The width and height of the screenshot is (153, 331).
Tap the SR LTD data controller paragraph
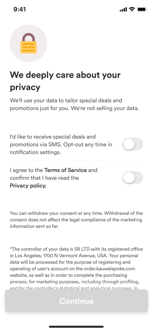point(76,269)
